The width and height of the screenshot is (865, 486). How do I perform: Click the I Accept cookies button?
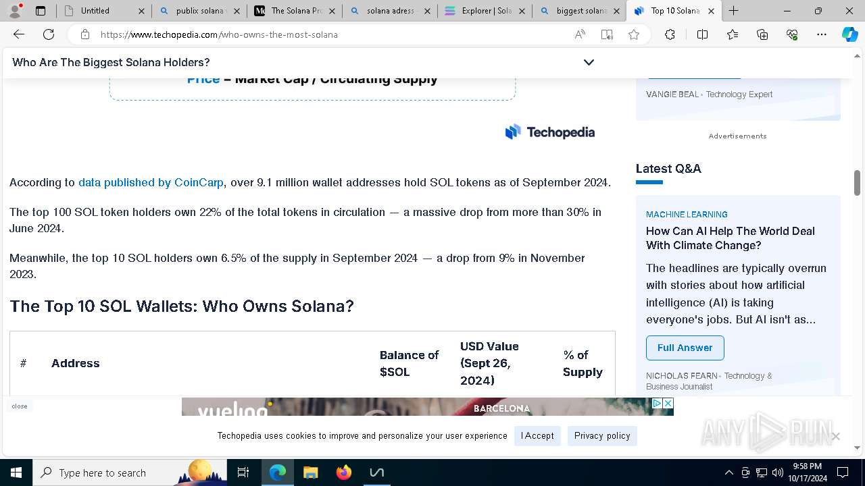pos(537,435)
